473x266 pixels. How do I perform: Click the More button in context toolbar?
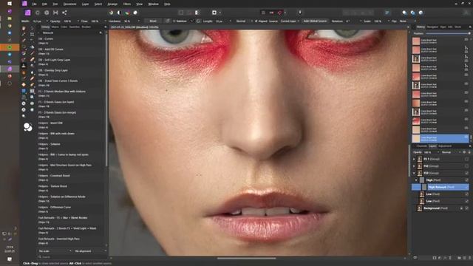click(x=153, y=21)
